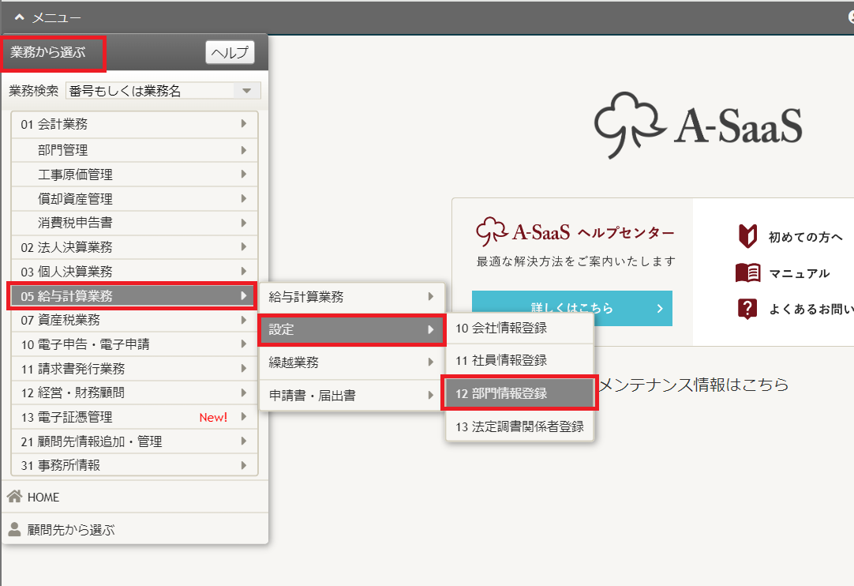Click the ヘルプ button

(230, 52)
